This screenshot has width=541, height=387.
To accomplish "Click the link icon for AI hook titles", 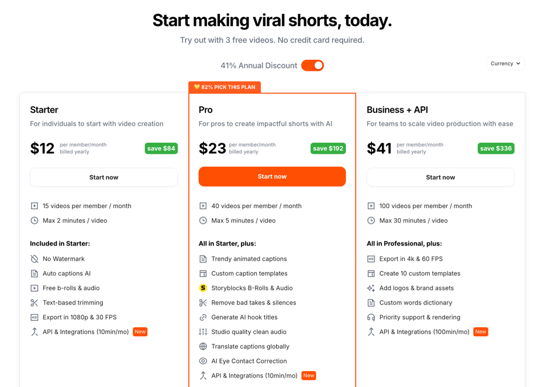I will pyautogui.click(x=203, y=317).
